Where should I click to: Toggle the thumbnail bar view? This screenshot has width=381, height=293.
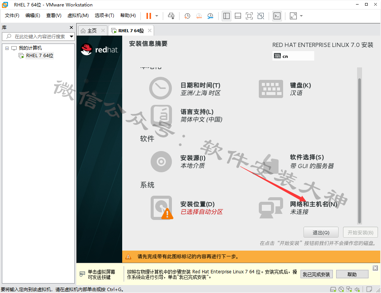238,16
